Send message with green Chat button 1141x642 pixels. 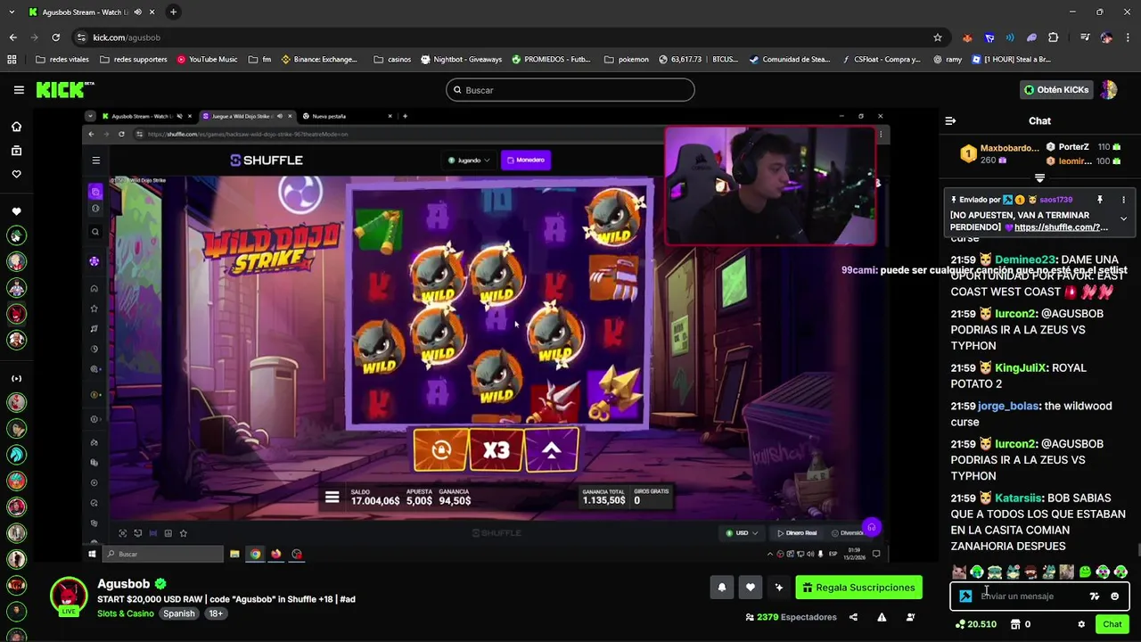1112,624
